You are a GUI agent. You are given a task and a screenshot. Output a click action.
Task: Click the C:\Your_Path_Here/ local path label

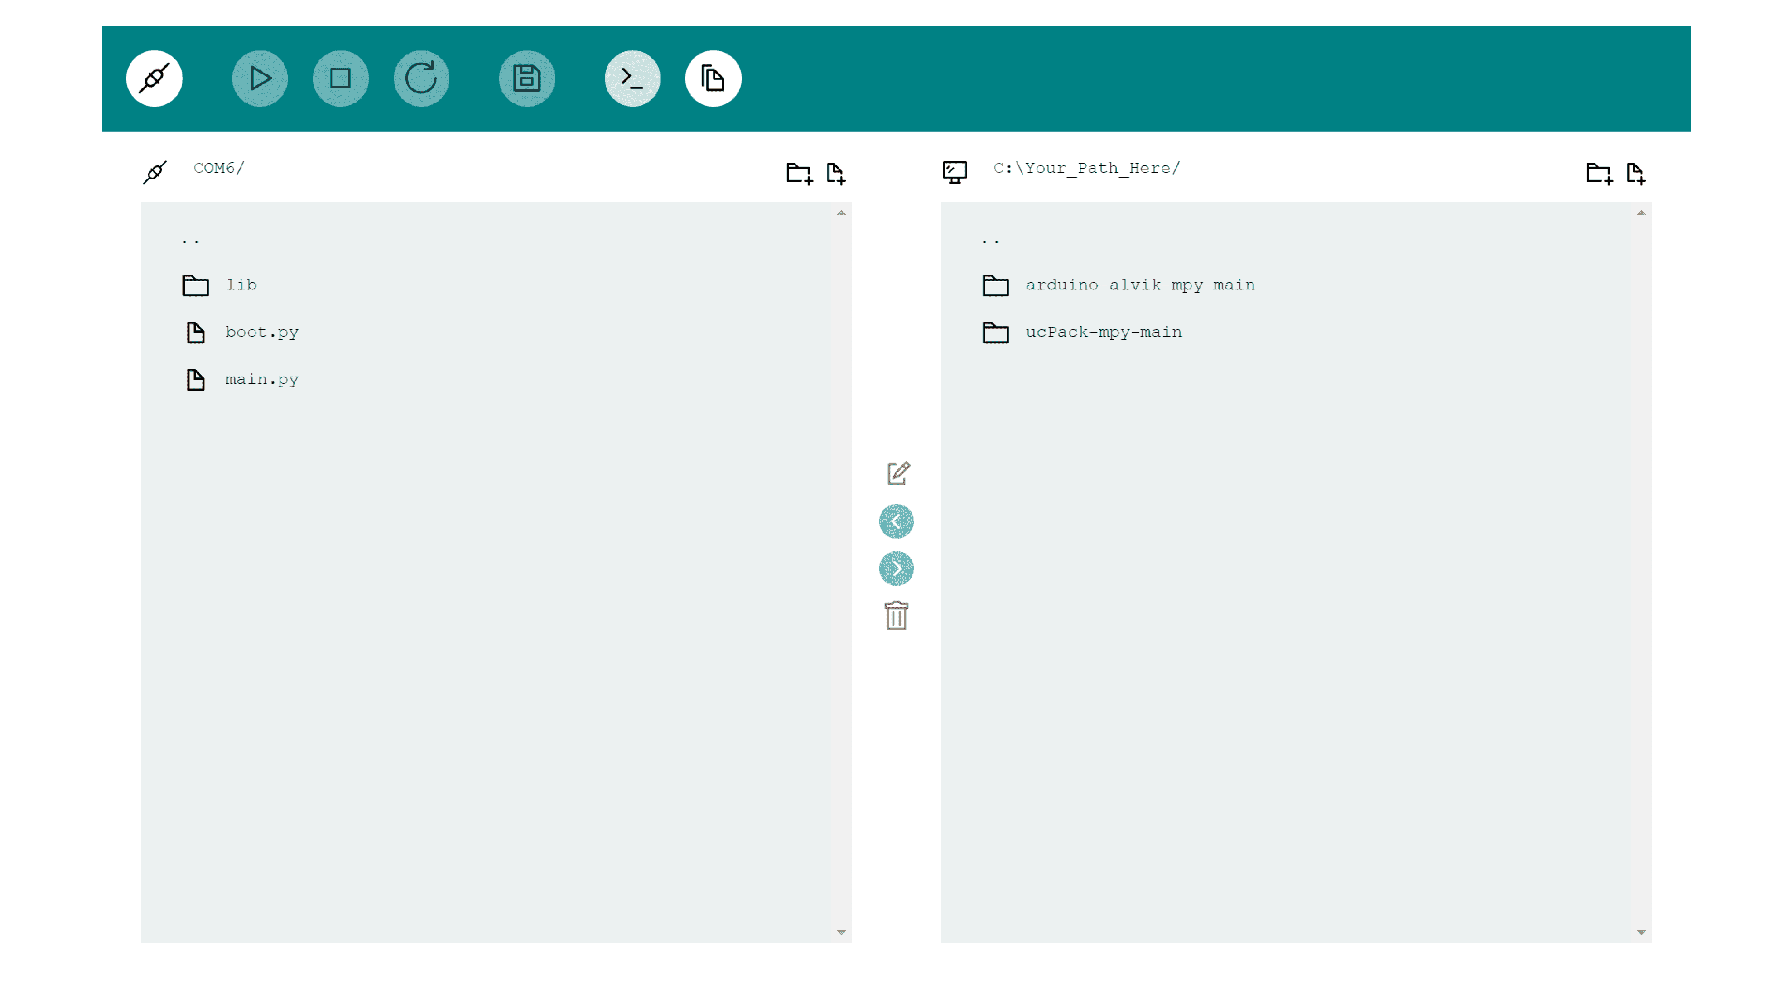tap(1086, 168)
